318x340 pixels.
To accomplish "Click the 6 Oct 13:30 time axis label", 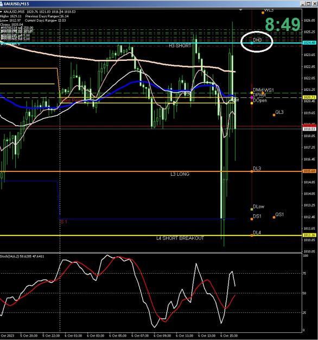I will tap(207, 336).
